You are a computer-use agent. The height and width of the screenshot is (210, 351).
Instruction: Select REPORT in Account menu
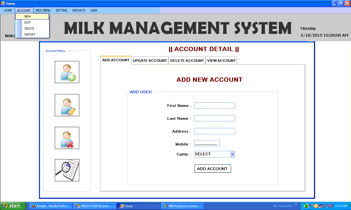point(30,34)
